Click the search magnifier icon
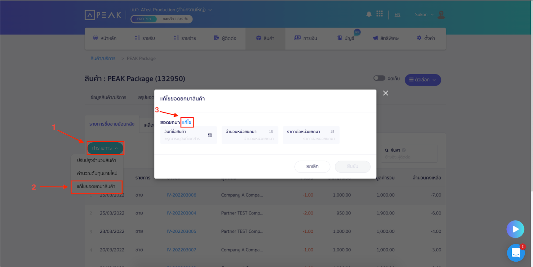 (x=387, y=150)
